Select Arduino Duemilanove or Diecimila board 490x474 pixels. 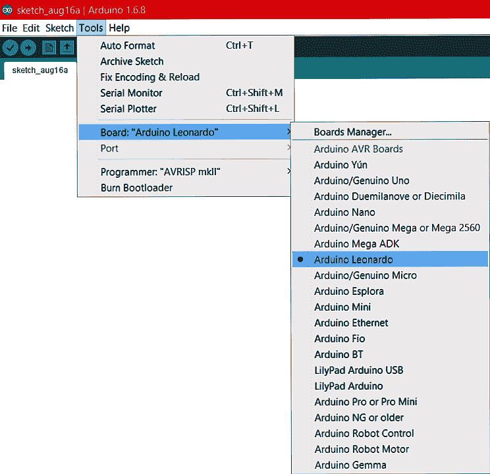point(390,197)
